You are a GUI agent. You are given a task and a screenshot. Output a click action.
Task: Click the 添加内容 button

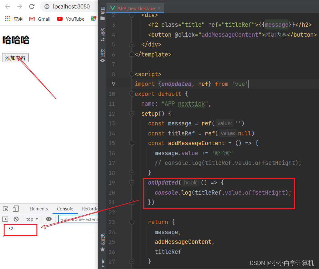(x=15, y=58)
